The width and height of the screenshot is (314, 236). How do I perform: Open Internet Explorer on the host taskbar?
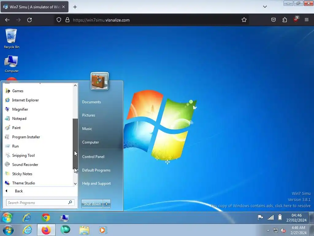[x=27, y=230]
